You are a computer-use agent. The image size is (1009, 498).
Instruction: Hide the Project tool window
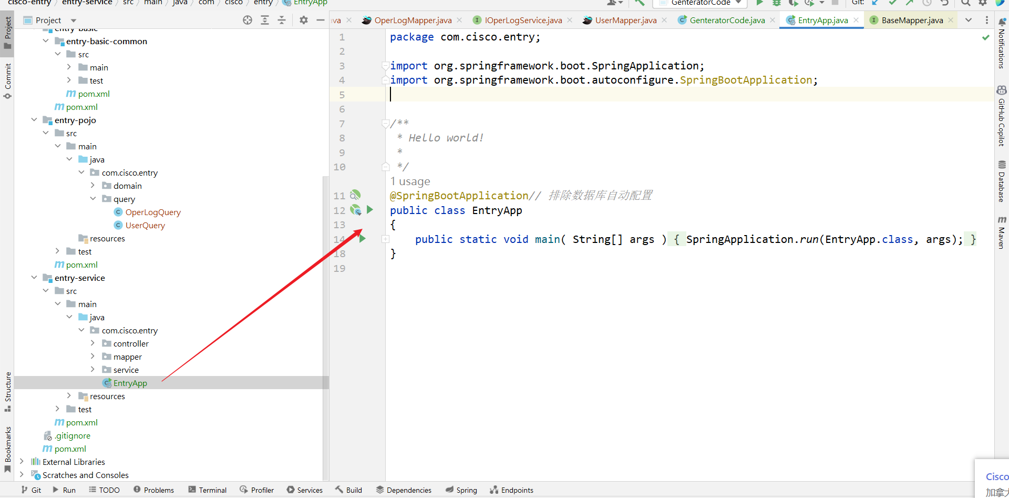point(321,20)
